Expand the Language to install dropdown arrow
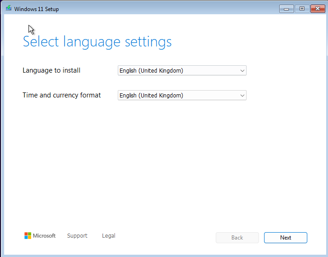Viewport: 328px width, 257px height. click(242, 71)
